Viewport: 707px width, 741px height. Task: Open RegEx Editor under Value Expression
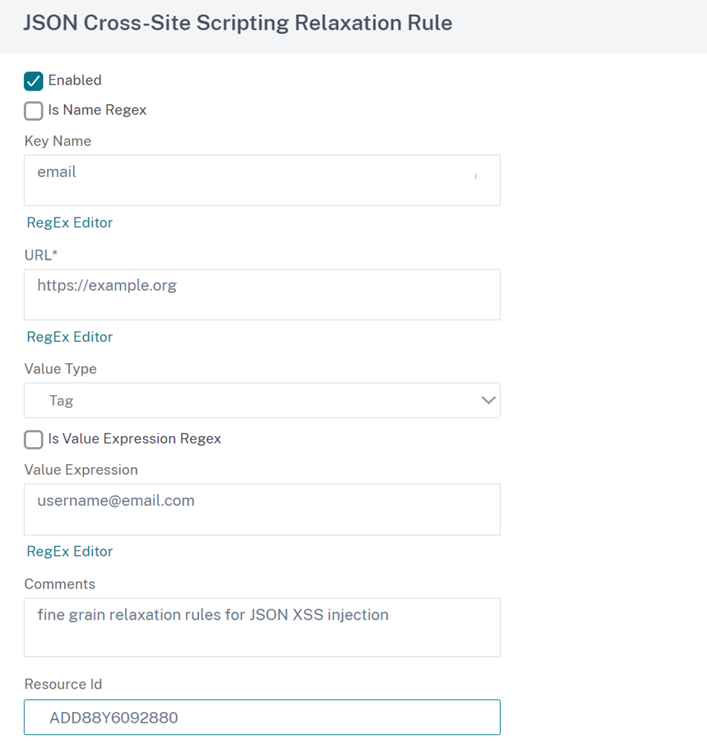tap(70, 551)
